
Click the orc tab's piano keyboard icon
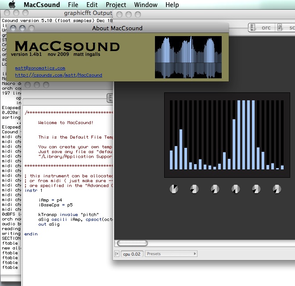pos(253,28)
